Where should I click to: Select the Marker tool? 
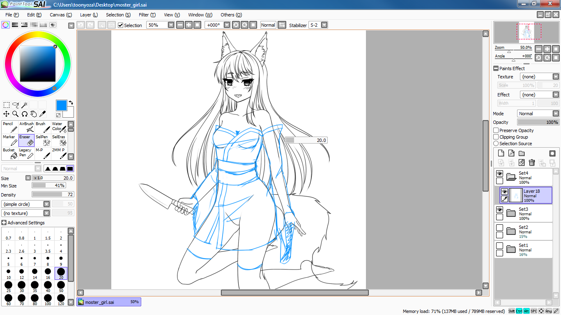10,140
